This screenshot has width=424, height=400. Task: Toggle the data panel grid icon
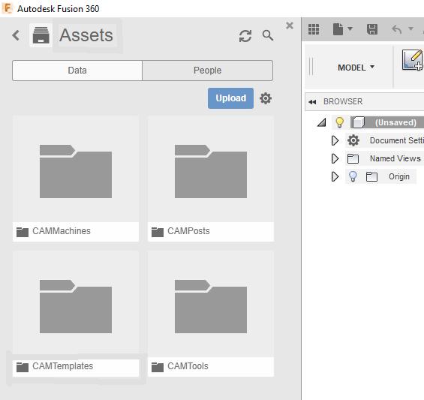tap(314, 29)
